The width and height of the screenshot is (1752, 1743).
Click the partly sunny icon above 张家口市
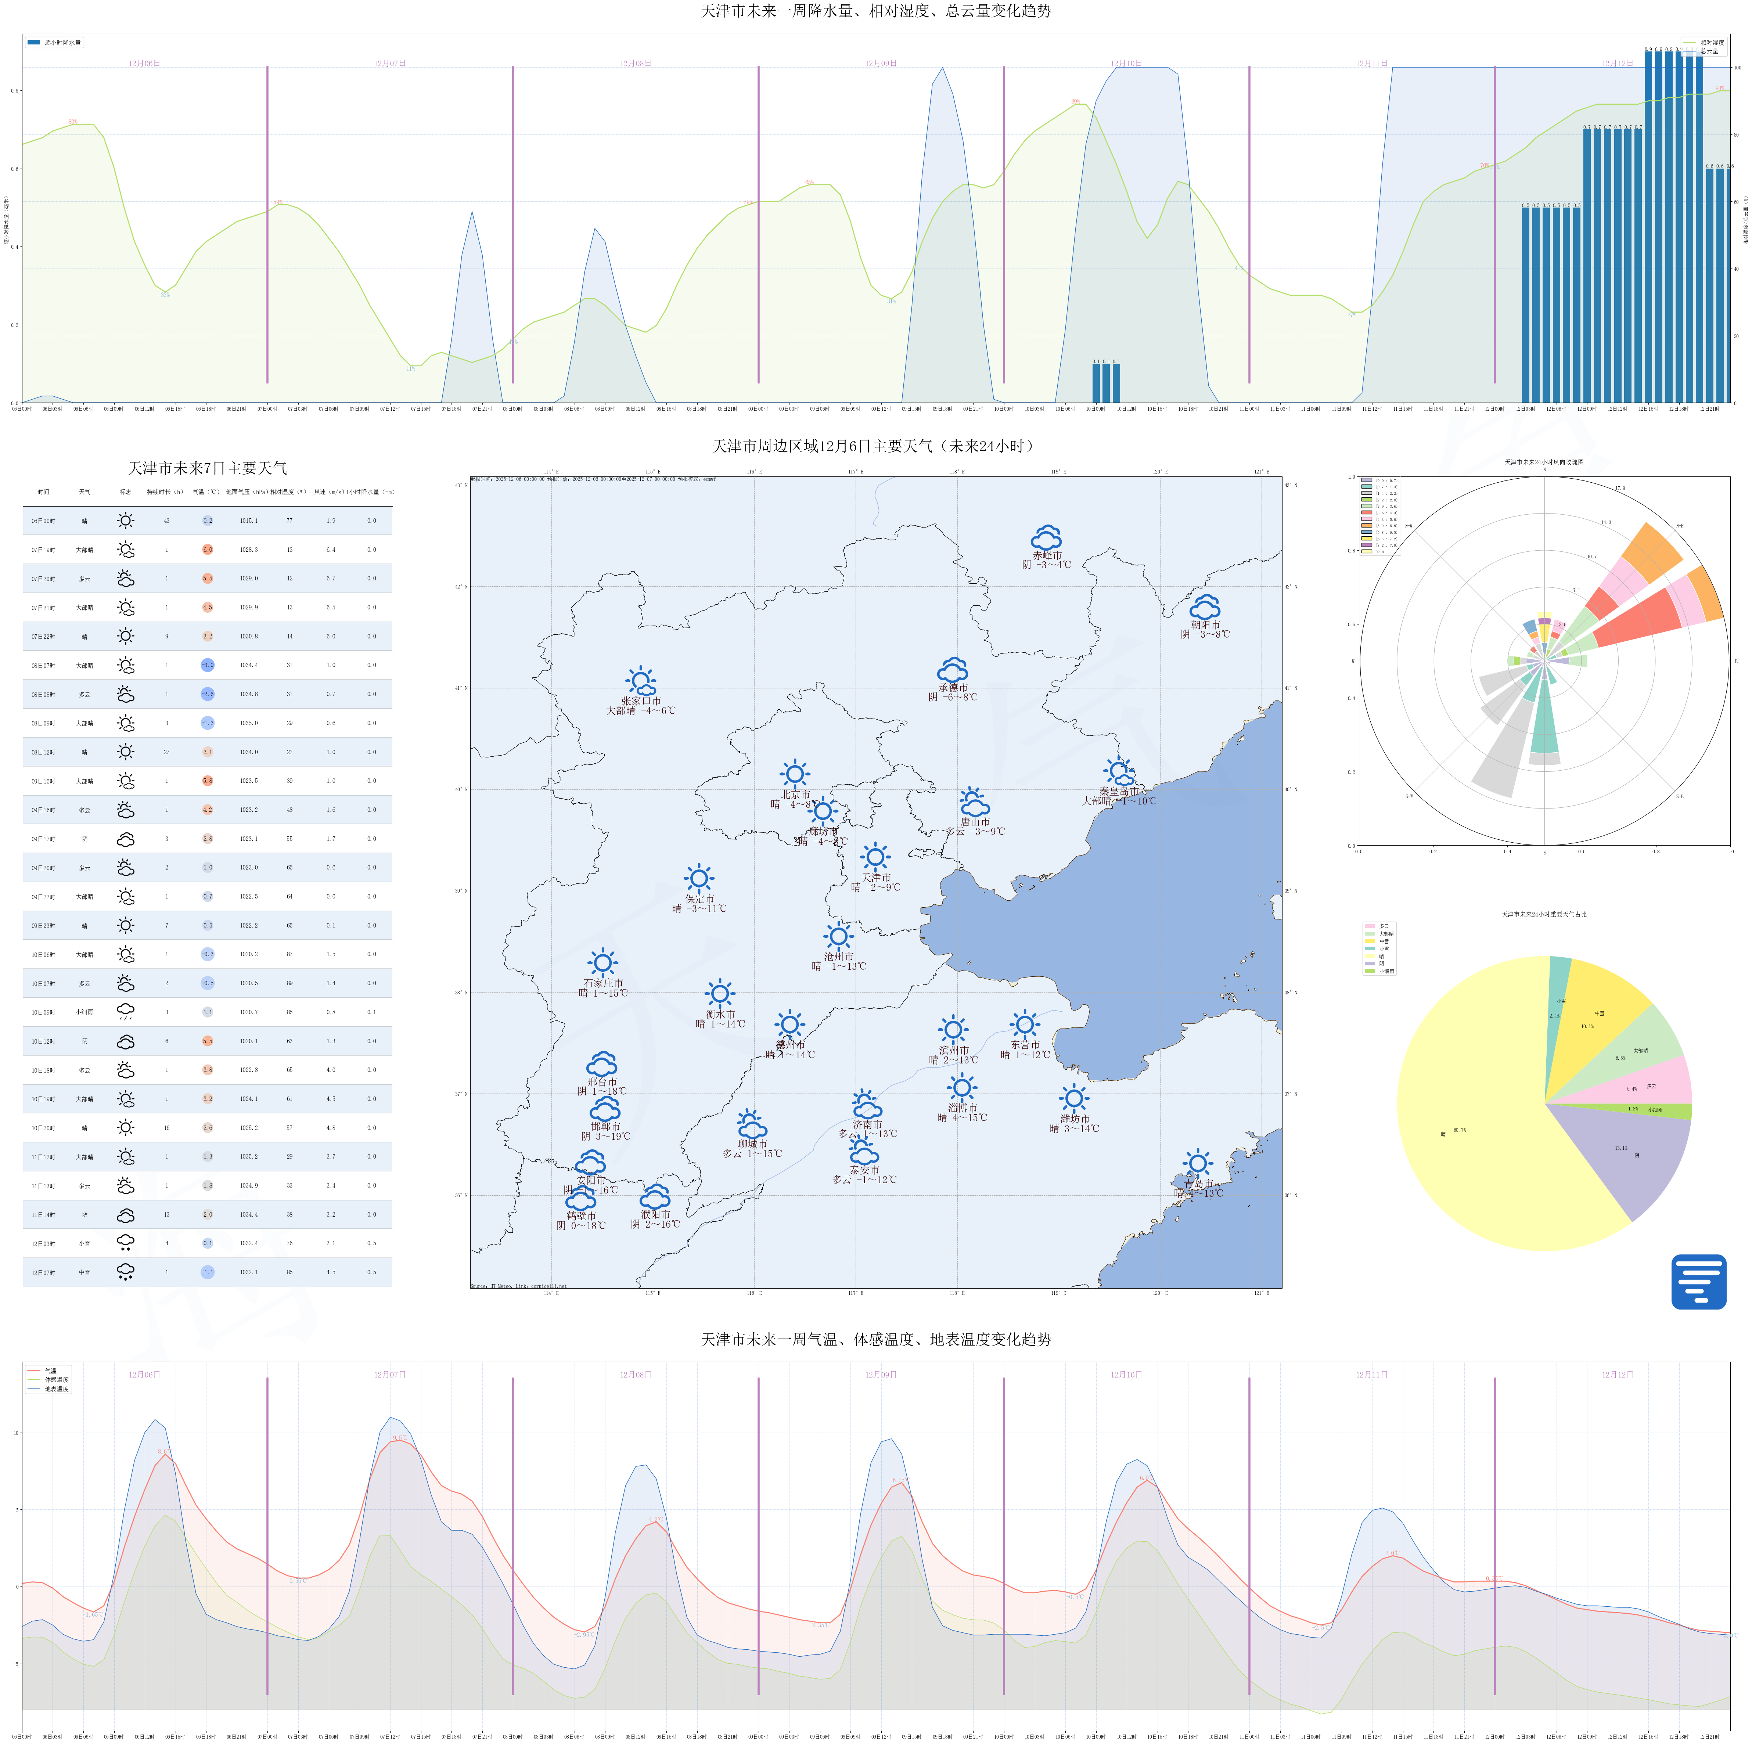click(x=640, y=680)
